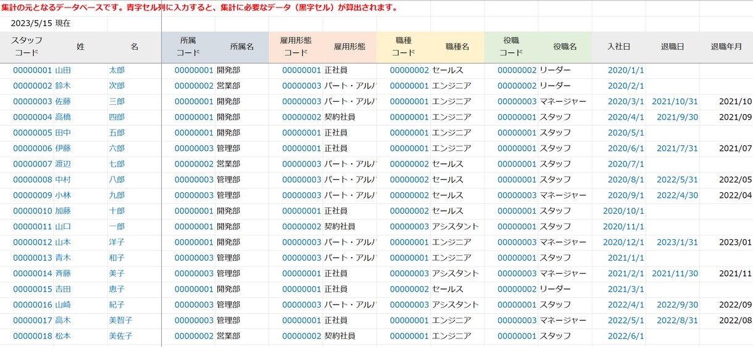Viewport: 753px width, 347px height.
Task: Select the 雇用形態コード column header
Action: click(x=296, y=47)
